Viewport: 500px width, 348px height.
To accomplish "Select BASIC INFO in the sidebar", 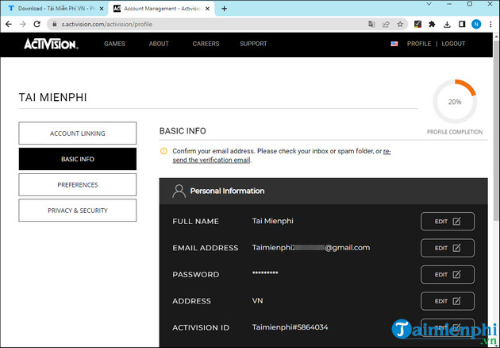I will click(78, 159).
